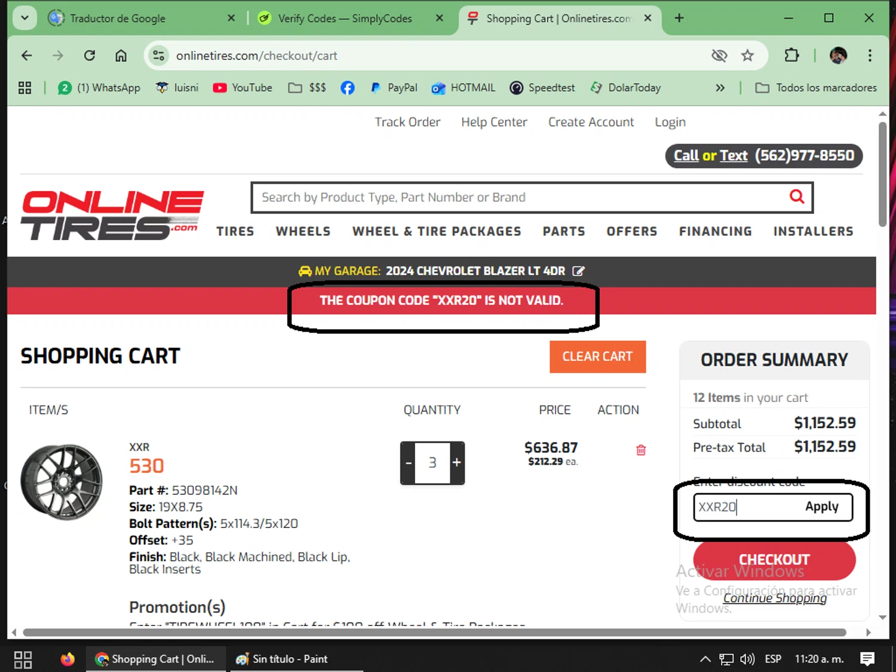This screenshot has width=896, height=672.
Task: Open the tab search dropdown arrow
Action: pyautogui.click(x=24, y=18)
